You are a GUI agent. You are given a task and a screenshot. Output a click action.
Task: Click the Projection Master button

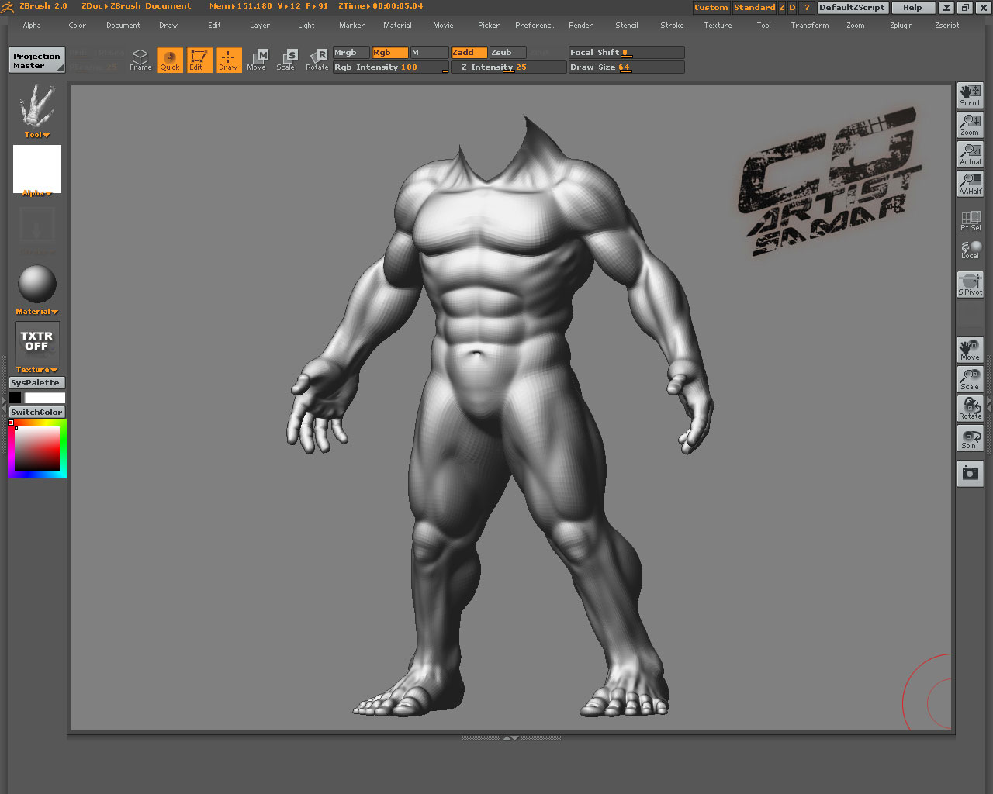point(36,60)
